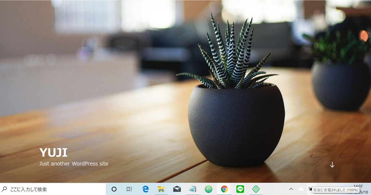This screenshot has width=371, height=195.
Task: Open the Mail app on the taskbar
Action: [x=177, y=189]
